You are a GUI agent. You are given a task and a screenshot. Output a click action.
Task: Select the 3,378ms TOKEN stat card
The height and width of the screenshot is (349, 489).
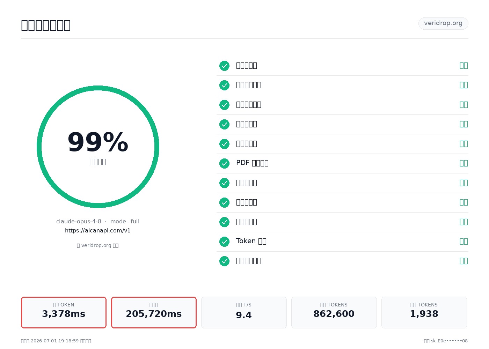(64, 313)
